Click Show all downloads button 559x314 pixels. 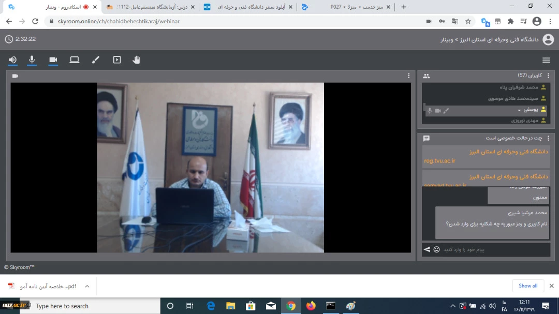coord(528,286)
